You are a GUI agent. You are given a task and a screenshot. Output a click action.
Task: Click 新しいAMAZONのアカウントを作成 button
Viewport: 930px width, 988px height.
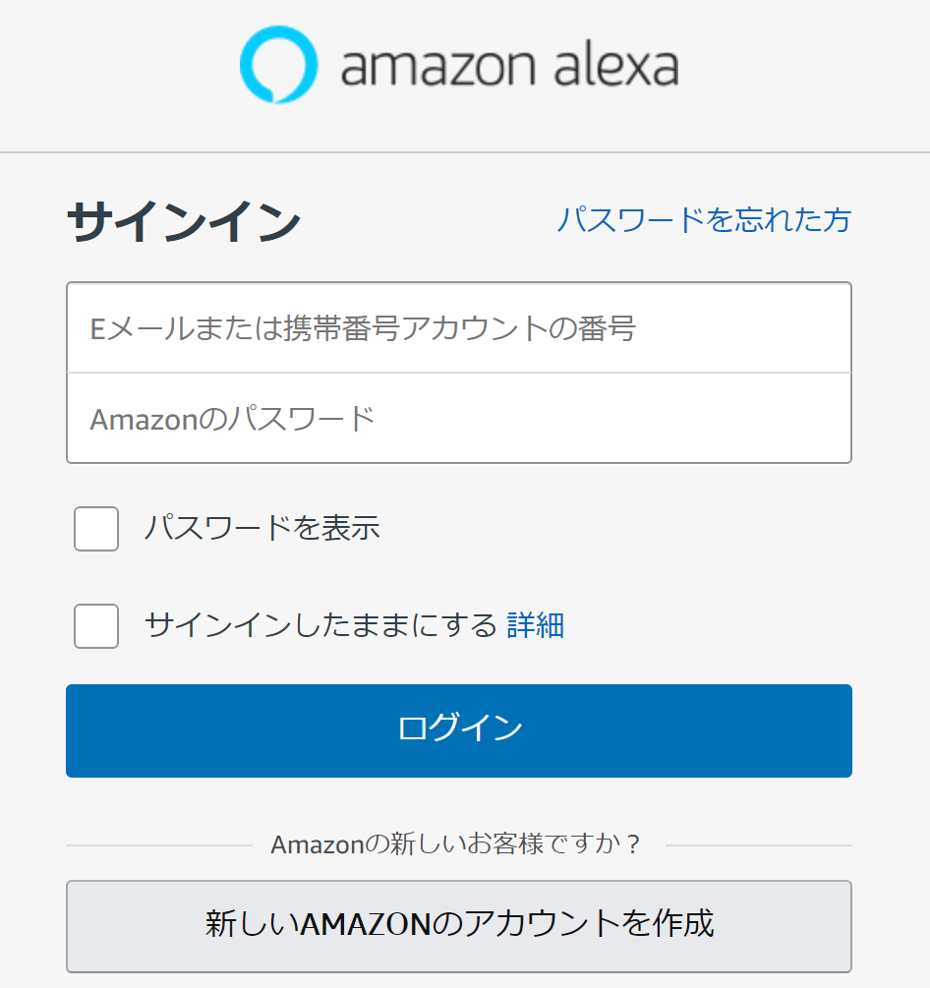click(x=459, y=926)
